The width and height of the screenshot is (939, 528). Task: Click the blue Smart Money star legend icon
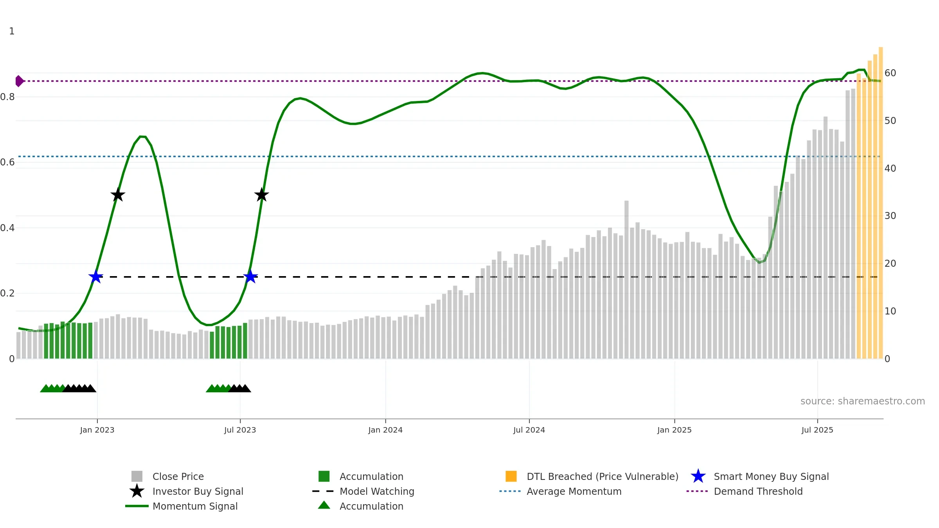[698, 476]
